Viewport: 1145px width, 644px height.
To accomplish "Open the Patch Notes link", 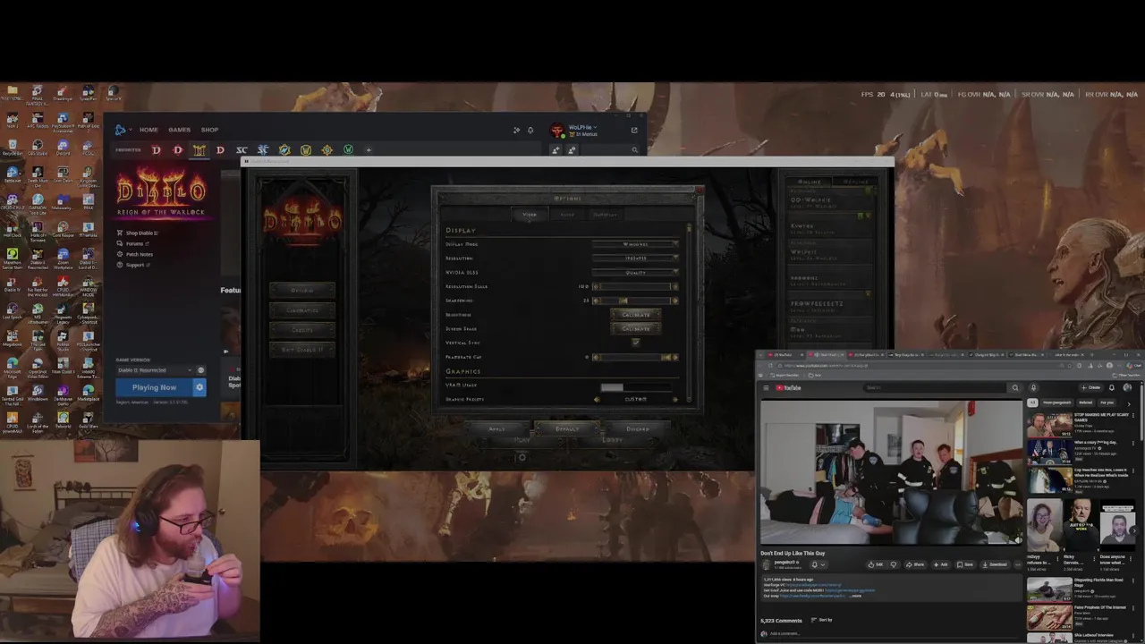I will 139,254.
